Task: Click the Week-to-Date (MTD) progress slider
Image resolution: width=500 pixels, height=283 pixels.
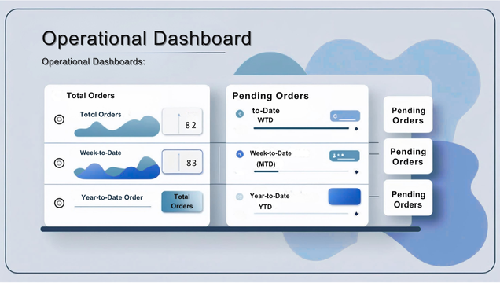Action: point(301,171)
